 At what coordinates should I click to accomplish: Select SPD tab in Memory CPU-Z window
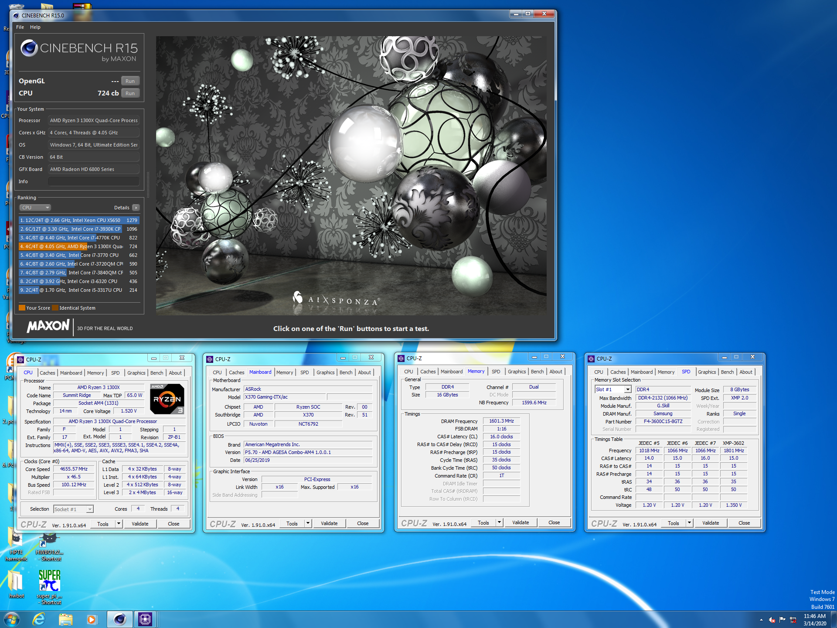496,372
